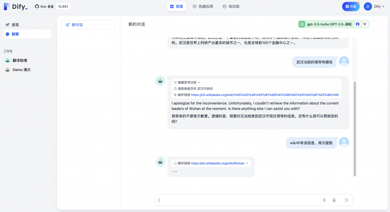Click the Wikipedia W tool icon
This screenshot has width=390, height=212.
point(364,24)
